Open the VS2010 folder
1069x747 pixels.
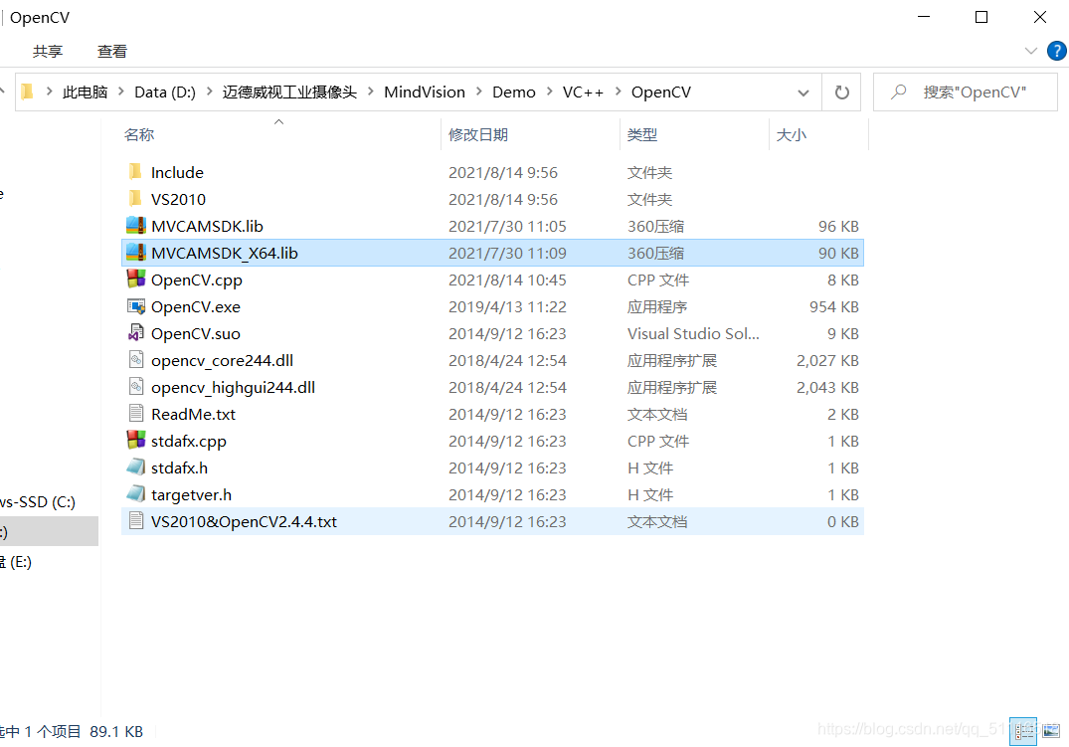click(180, 198)
